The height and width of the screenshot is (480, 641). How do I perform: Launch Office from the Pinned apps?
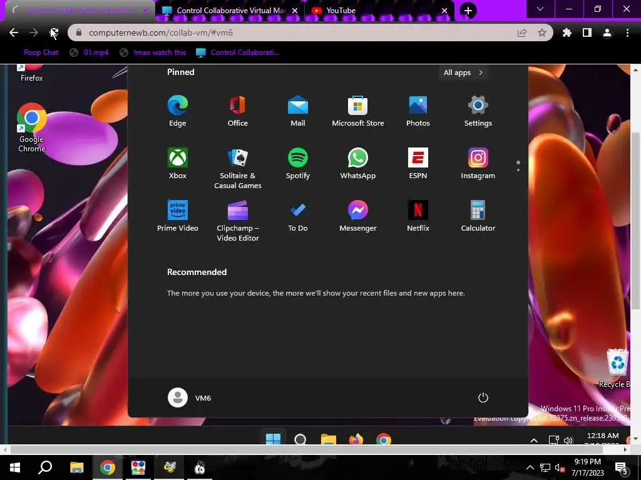click(x=237, y=111)
